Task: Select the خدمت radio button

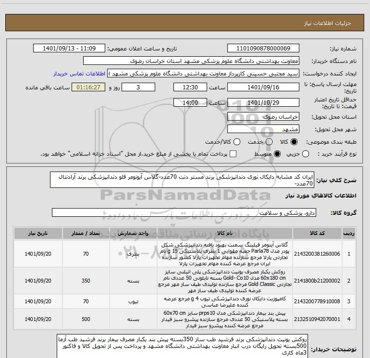Action: 269,142
